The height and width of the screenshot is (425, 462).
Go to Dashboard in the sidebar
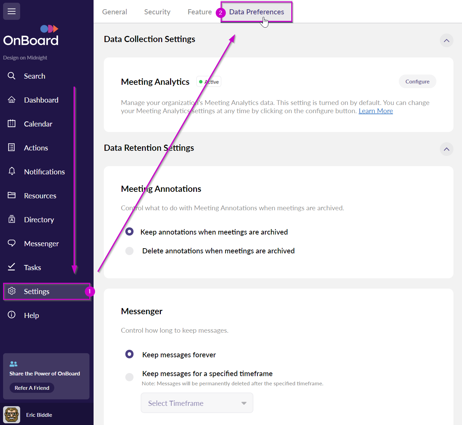click(41, 100)
